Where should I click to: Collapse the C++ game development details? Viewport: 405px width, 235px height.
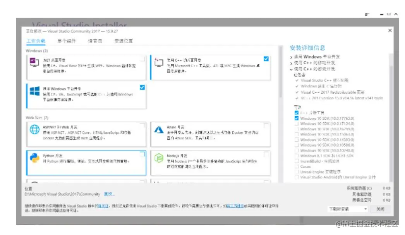[x=291, y=69]
